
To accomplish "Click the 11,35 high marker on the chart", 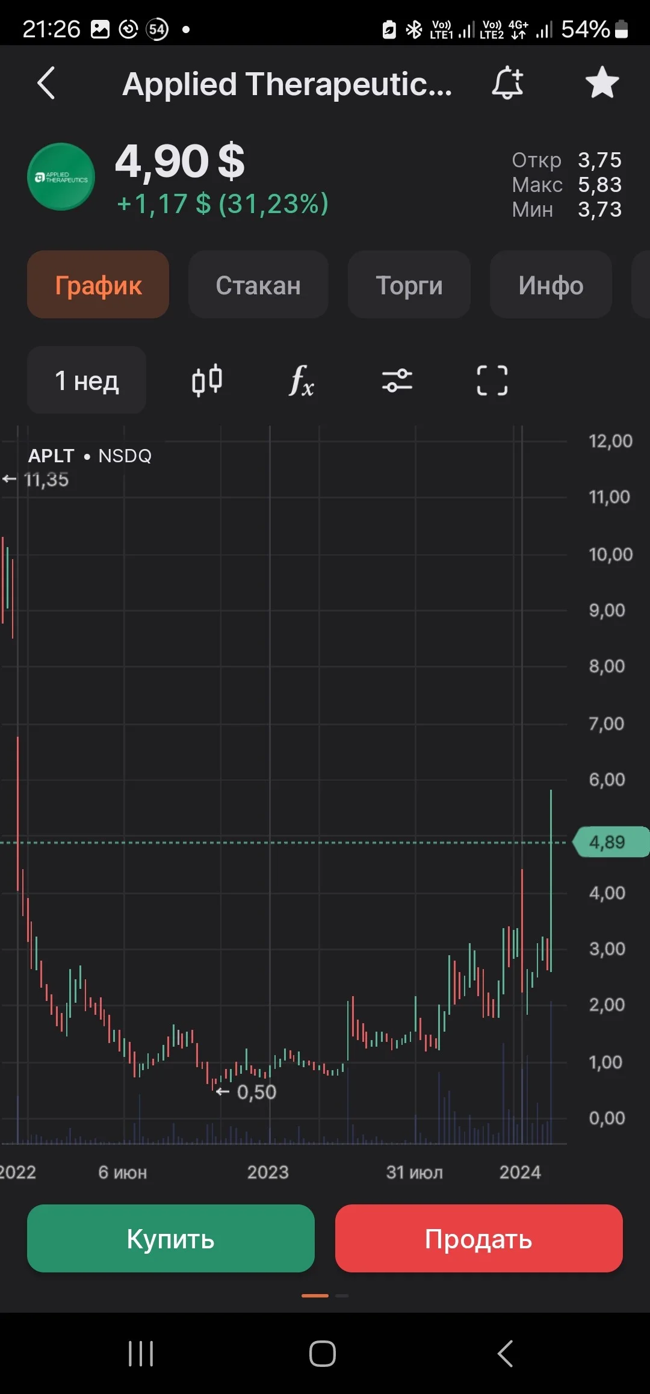I will [x=36, y=480].
